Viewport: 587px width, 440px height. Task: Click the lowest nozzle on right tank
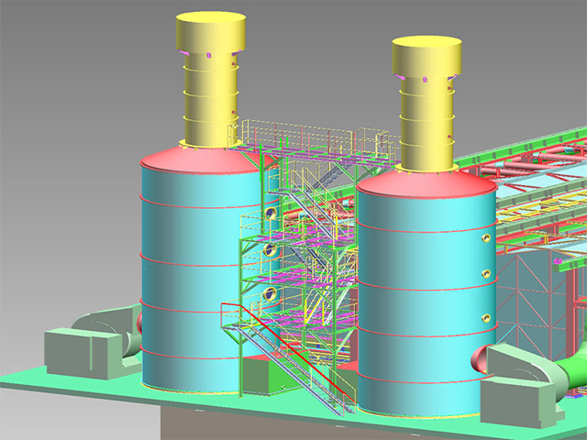(x=486, y=318)
